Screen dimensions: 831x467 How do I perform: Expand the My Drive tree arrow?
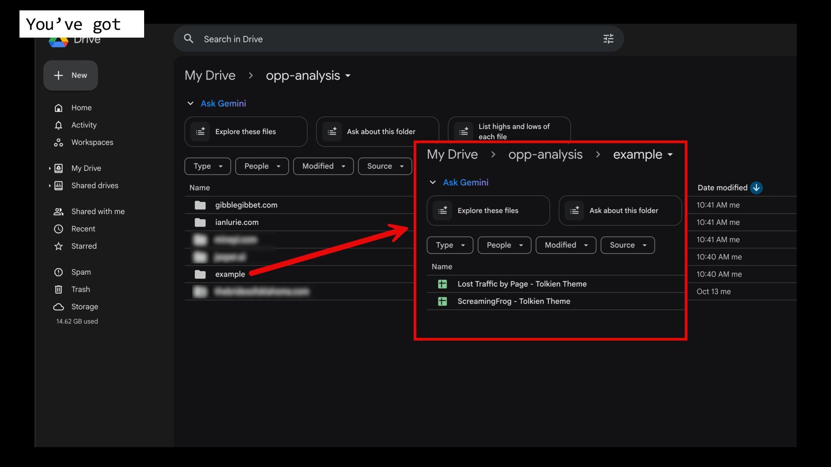pyautogui.click(x=50, y=168)
